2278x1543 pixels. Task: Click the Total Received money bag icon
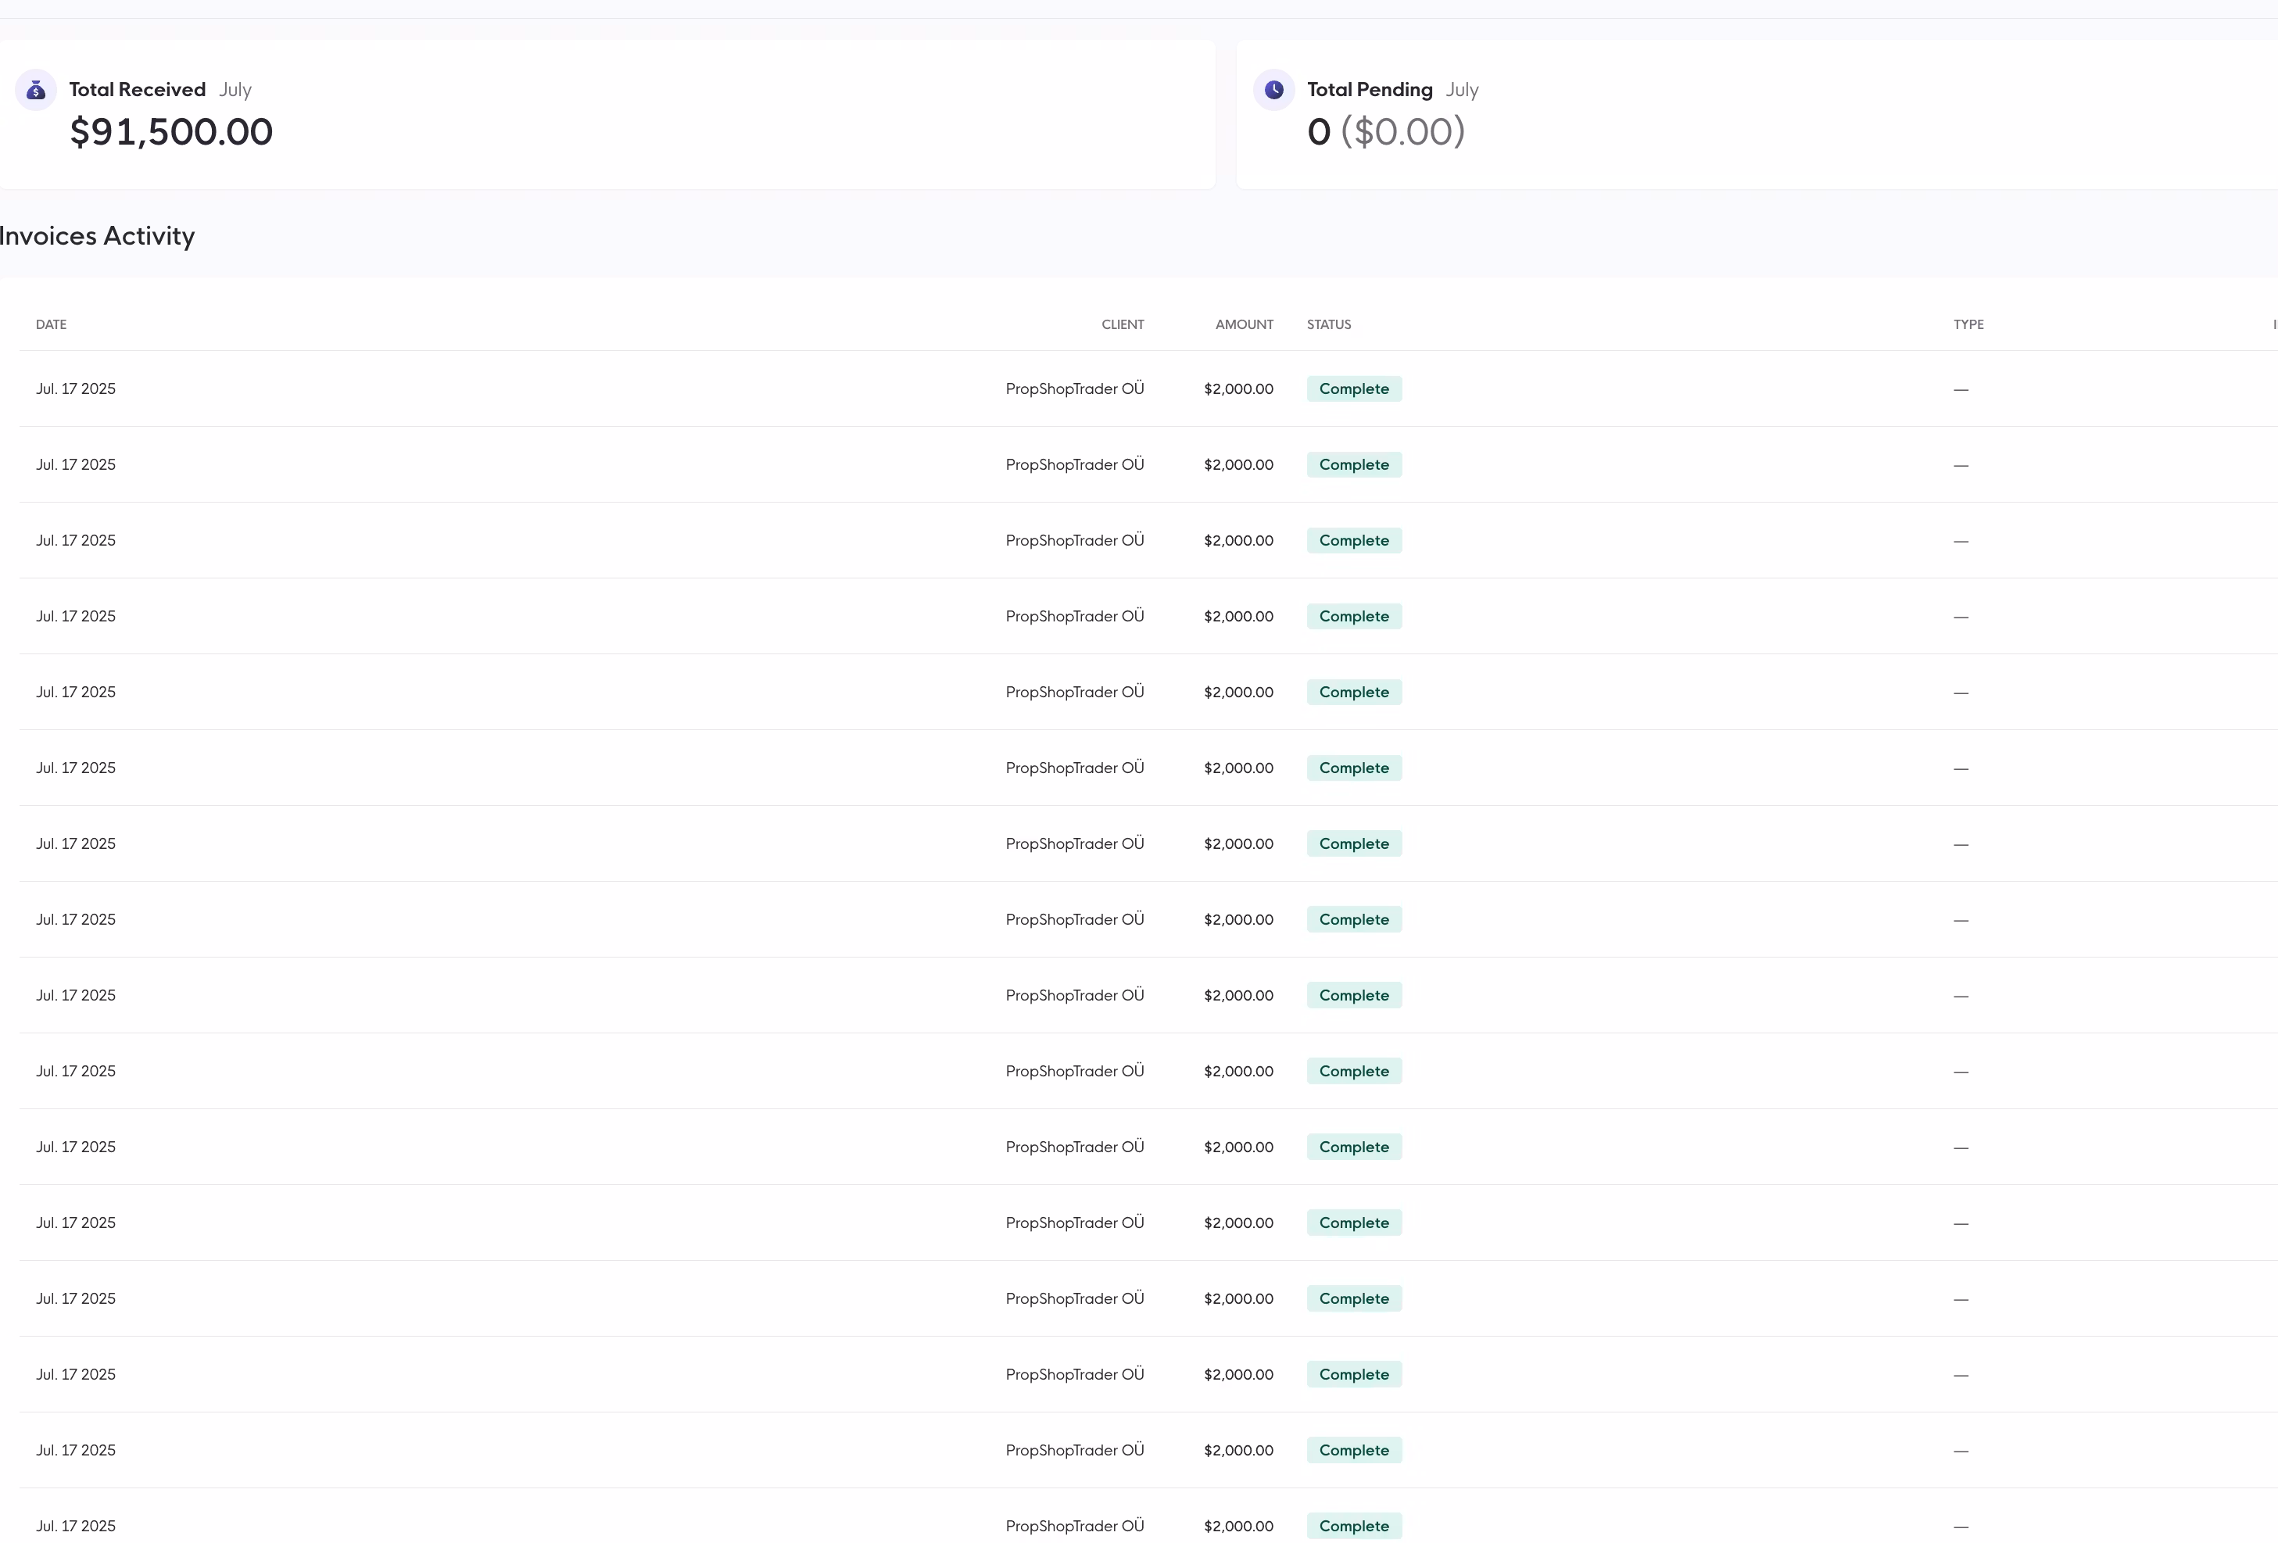coord(36,90)
